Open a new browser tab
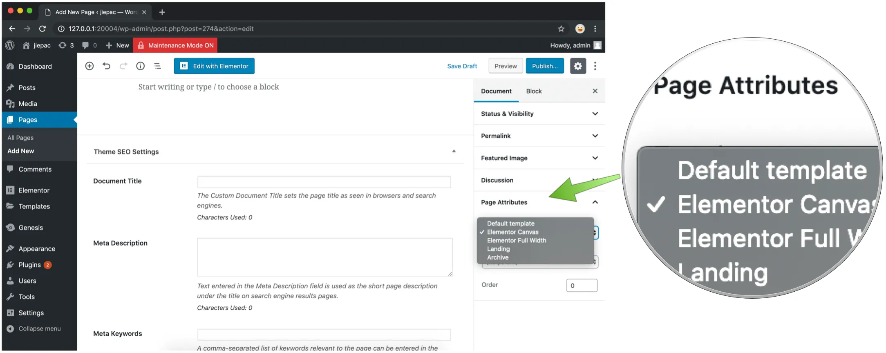The image size is (886, 353). [x=162, y=12]
